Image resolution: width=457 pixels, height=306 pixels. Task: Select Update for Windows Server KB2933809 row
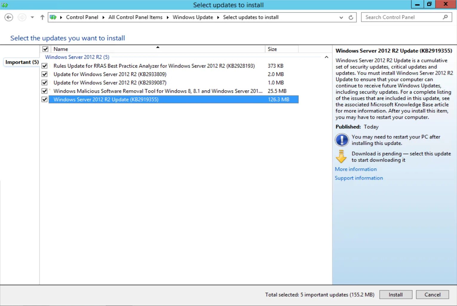[173, 74]
